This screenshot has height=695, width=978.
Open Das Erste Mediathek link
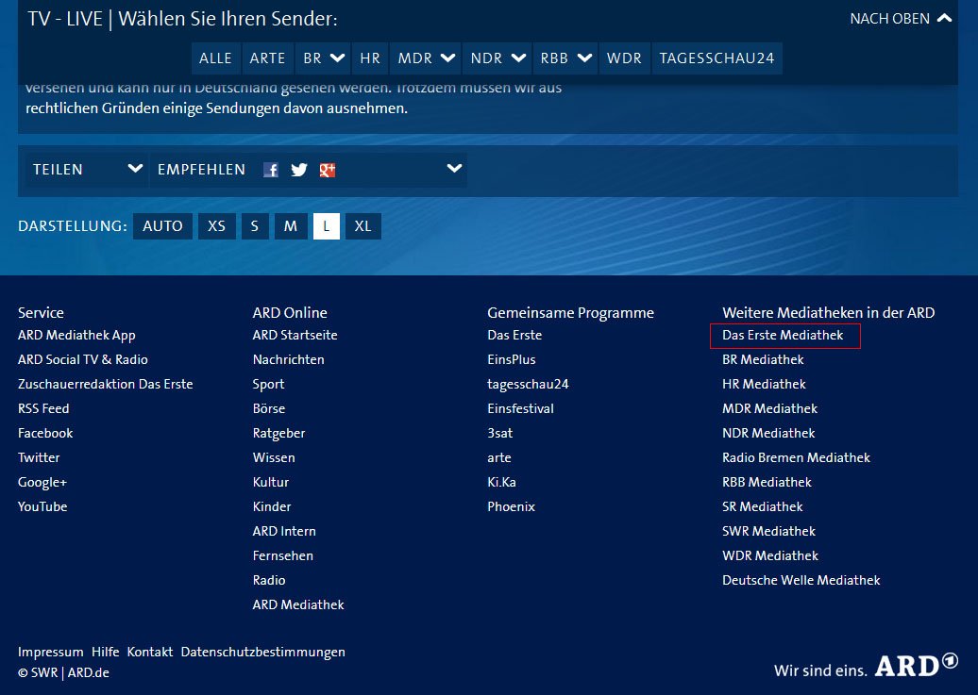(x=783, y=336)
